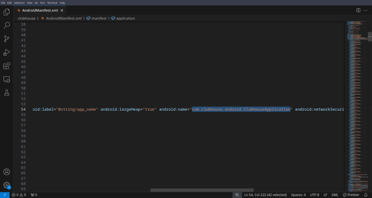This screenshot has height=198, width=372.
Task: Open the View menu
Action: (29, 3)
